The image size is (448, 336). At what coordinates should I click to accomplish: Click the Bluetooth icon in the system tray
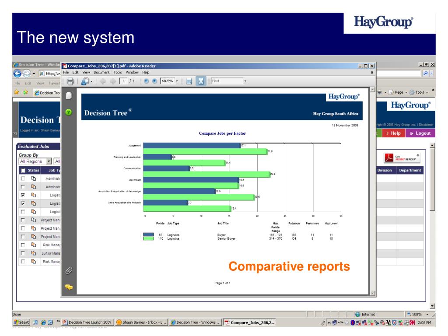[353, 322]
